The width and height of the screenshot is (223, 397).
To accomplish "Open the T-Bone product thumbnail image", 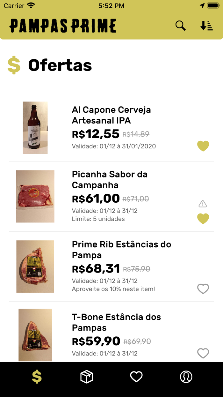I will 35,335.
